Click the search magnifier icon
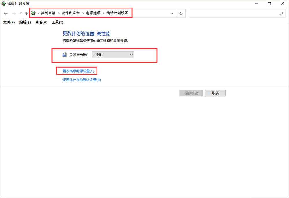Screen dimensions: 289x198 point(281,13)
